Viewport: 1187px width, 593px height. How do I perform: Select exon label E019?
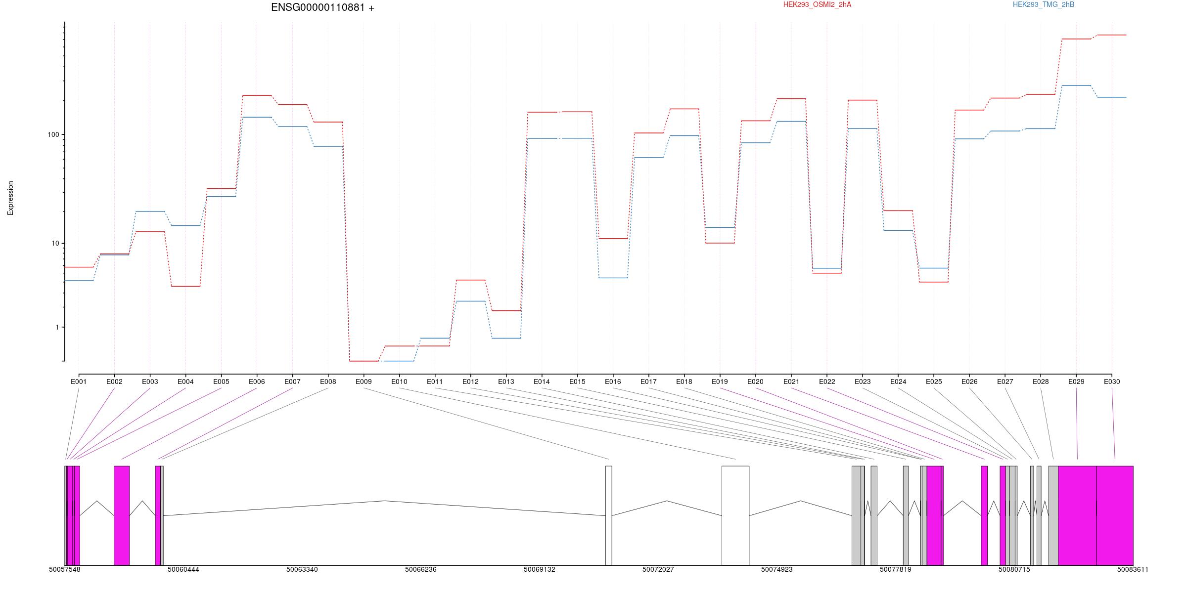tap(720, 381)
